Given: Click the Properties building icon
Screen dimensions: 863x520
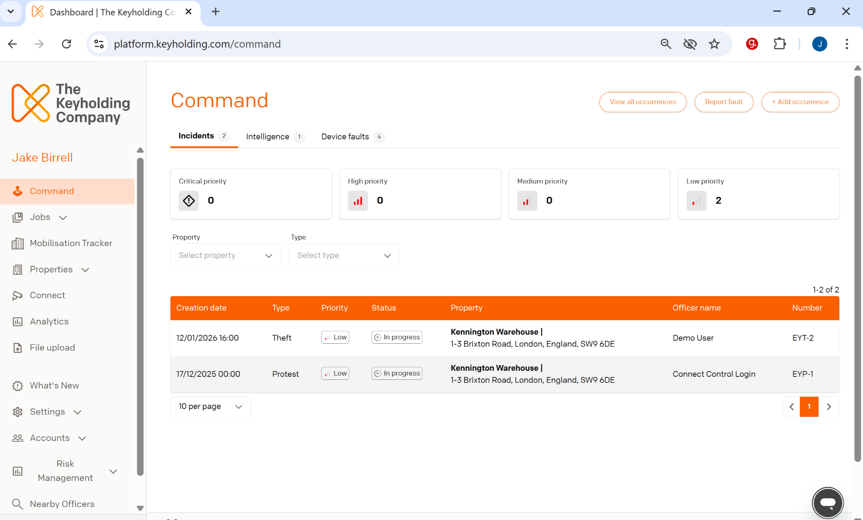Looking at the screenshot, I should 17,270.
